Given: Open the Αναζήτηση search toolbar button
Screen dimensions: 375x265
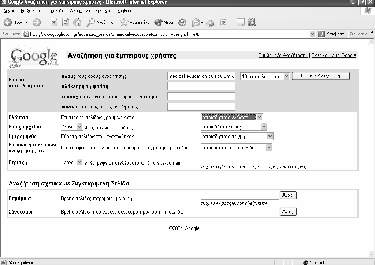Looking at the screenshot, I should (x=101, y=22).
